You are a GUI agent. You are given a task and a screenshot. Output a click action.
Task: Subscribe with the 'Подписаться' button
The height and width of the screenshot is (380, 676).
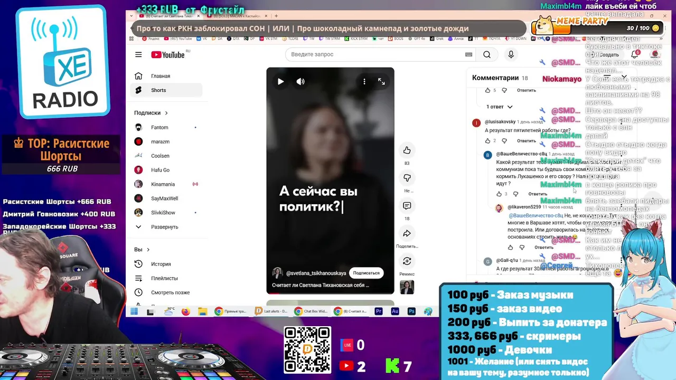tap(366, 273)
